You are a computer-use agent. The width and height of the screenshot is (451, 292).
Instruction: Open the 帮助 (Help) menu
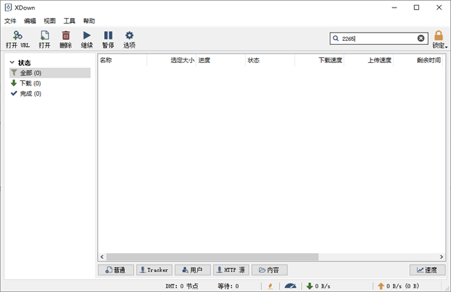point(89,21)
